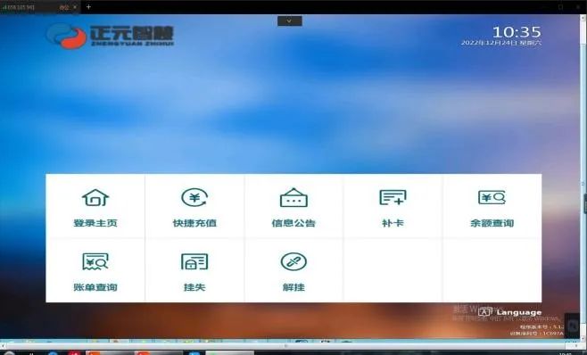587x355 pixels.
Task: Click the 登录主页 label
Action: tap(95, 223)
